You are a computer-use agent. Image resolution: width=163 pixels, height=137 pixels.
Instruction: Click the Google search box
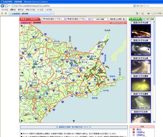(153, 6)
